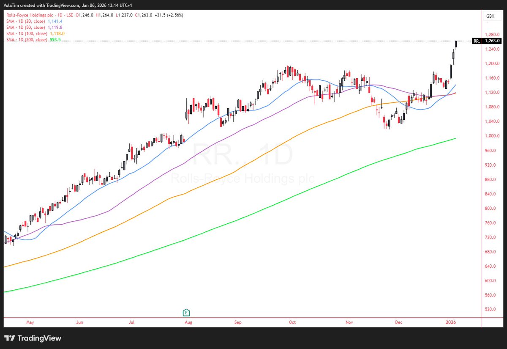
Task: Click the Sep label on time axis
Action: click(238, 322)
